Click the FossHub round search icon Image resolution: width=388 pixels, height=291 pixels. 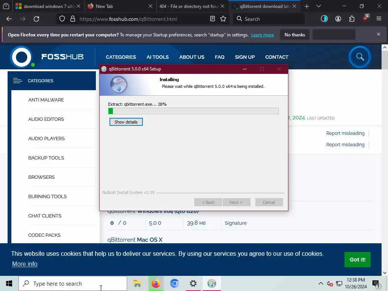tap(360, 57)
